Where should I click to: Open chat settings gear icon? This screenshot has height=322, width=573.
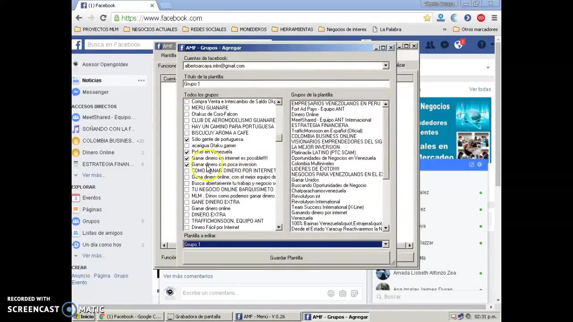pyautogui.click(x=479, y=165)
